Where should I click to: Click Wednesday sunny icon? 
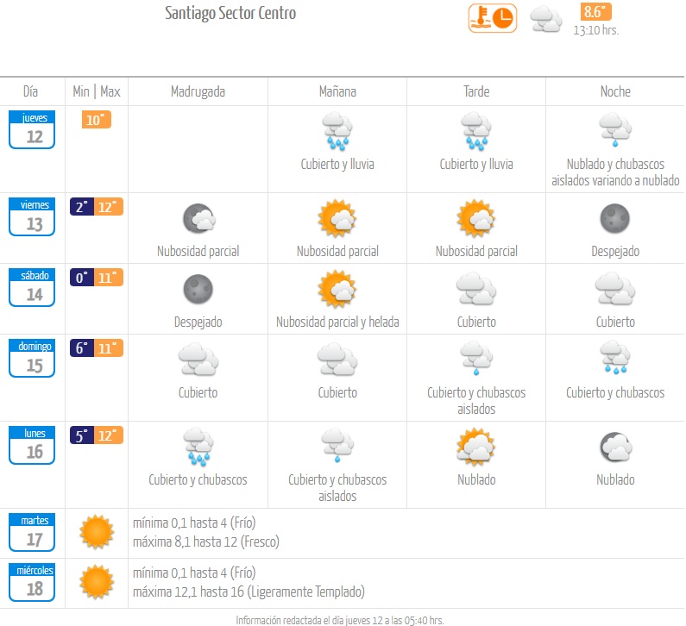point(97,582)
